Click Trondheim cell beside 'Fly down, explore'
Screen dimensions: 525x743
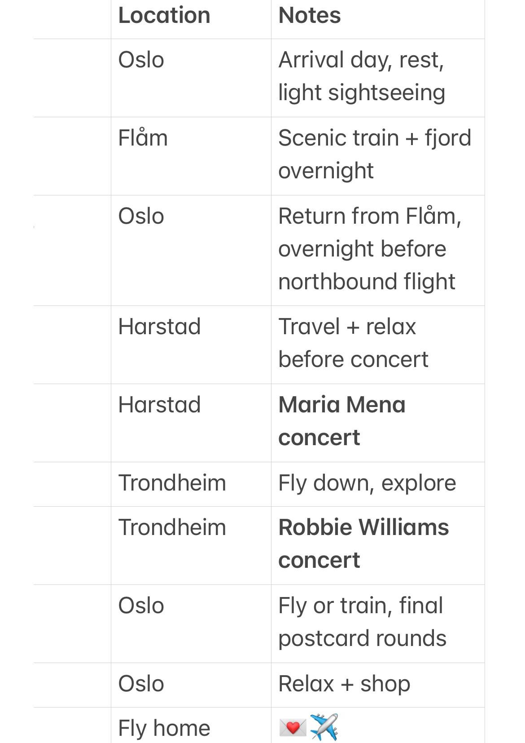(x=191, y=484)
